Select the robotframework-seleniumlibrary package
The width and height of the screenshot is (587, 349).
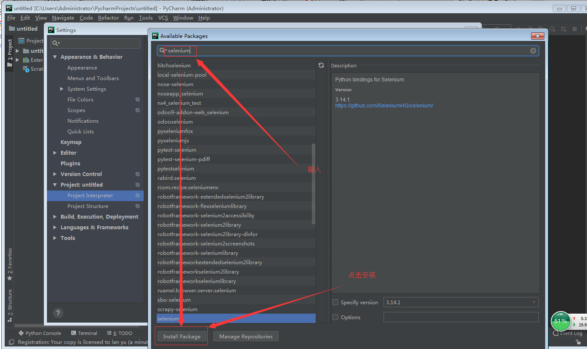pos(236,253)
